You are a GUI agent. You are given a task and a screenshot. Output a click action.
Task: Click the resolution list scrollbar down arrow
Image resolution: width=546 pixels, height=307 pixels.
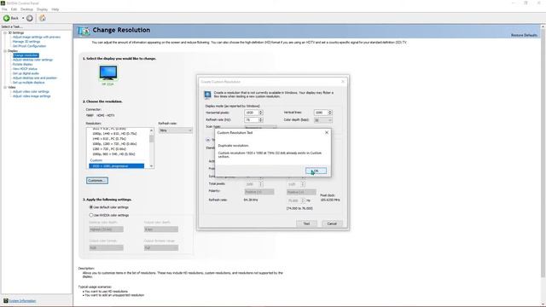pyautogui.click(x=152, y=166)
